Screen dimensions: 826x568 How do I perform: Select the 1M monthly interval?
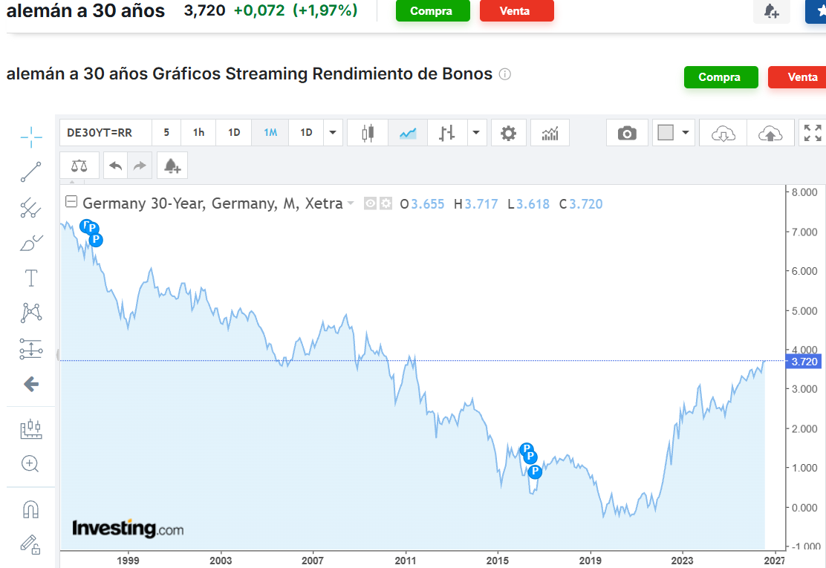click(x=270, y=133)
